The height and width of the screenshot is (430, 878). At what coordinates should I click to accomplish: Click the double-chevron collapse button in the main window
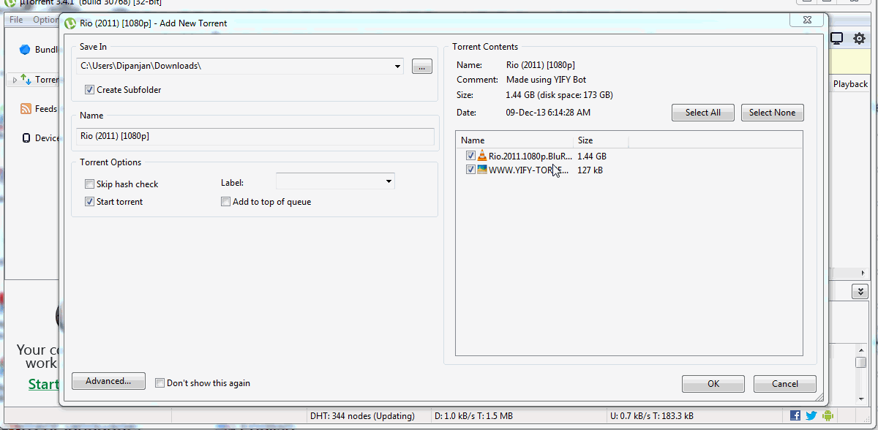click(860, 292)
